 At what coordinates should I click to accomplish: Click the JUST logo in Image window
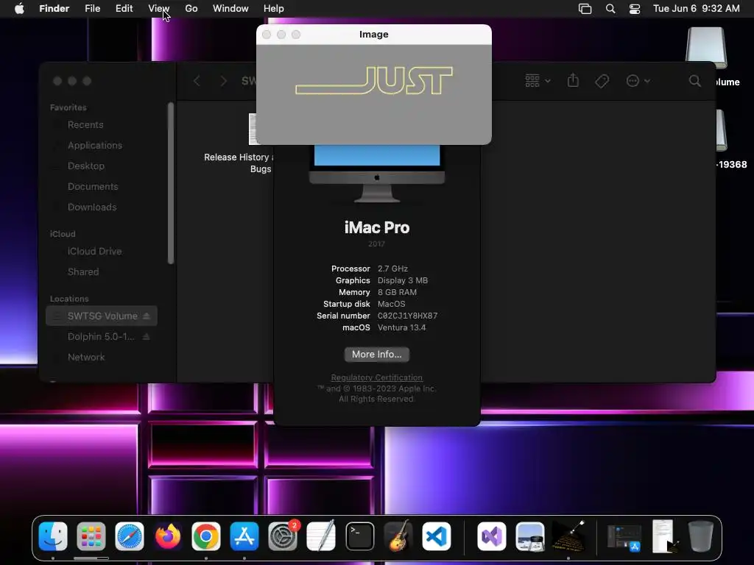[x=374, y=80]
